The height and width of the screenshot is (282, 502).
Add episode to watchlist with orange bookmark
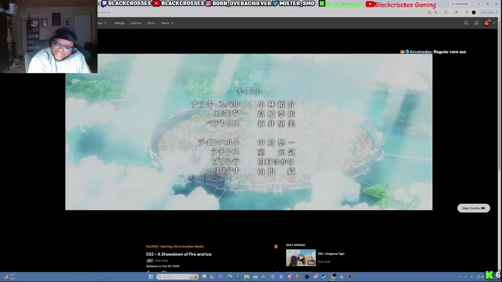[276, 247]
